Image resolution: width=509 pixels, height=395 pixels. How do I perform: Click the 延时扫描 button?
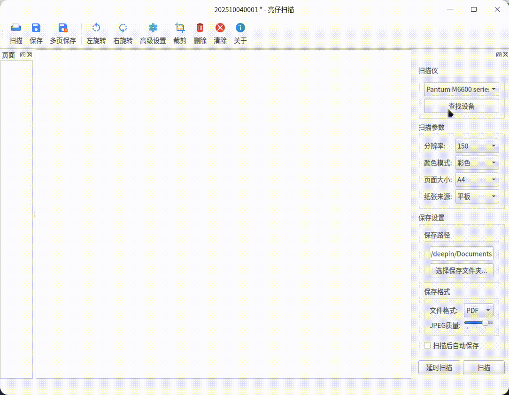click(x=439, y=367)
